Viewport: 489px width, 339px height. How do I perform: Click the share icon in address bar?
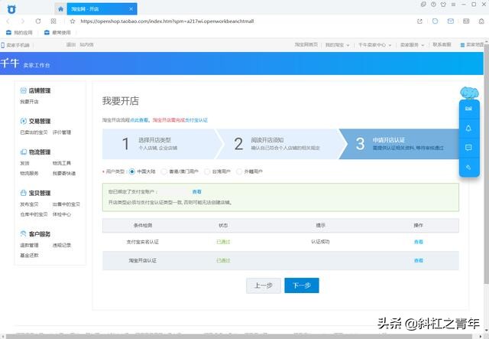(419, 21)
